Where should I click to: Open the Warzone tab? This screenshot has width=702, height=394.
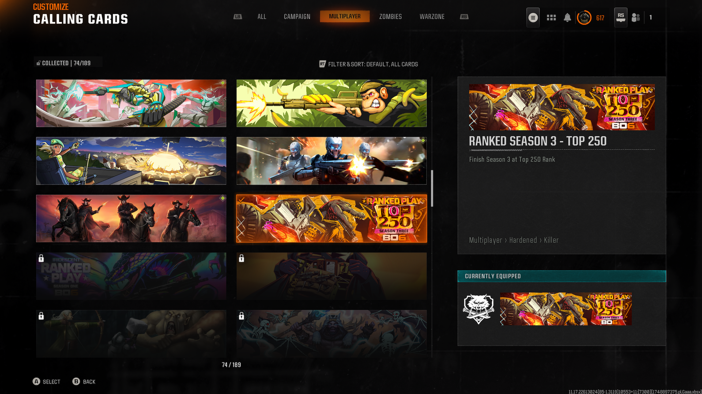432,17
